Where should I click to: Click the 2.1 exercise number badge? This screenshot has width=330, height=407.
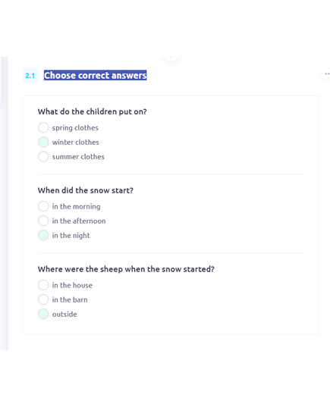30,76
